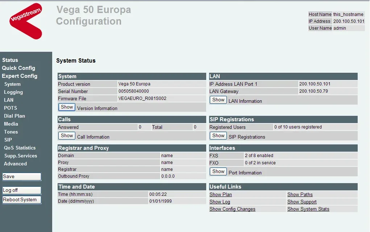The image size is (370, 232).
Task: Open the Show Config Changes link
Action: [232, 209]
